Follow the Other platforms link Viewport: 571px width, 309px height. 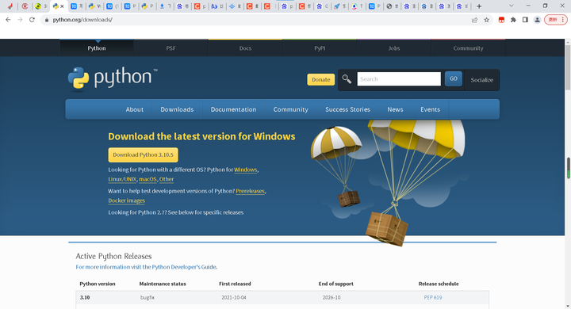point(167,179)
